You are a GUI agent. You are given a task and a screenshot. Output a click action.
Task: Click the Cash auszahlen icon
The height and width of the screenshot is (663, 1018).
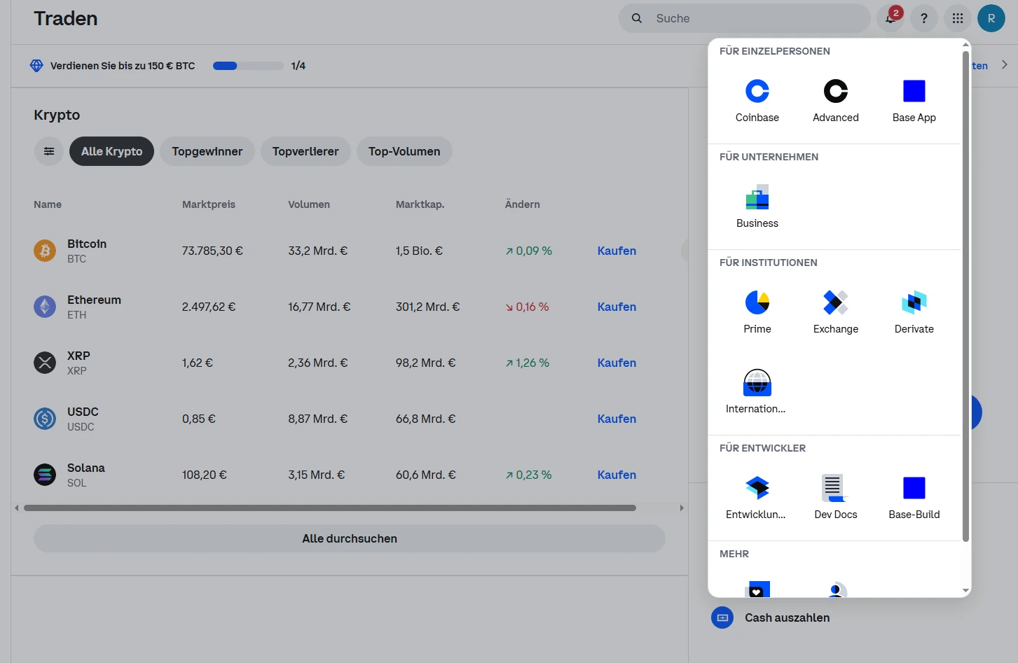pyautogui.click(x=722, y=617)
